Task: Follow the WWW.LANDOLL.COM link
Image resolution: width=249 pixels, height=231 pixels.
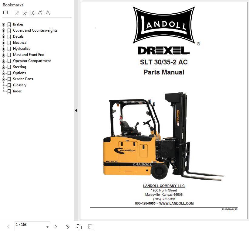Action: click(176, 203)
